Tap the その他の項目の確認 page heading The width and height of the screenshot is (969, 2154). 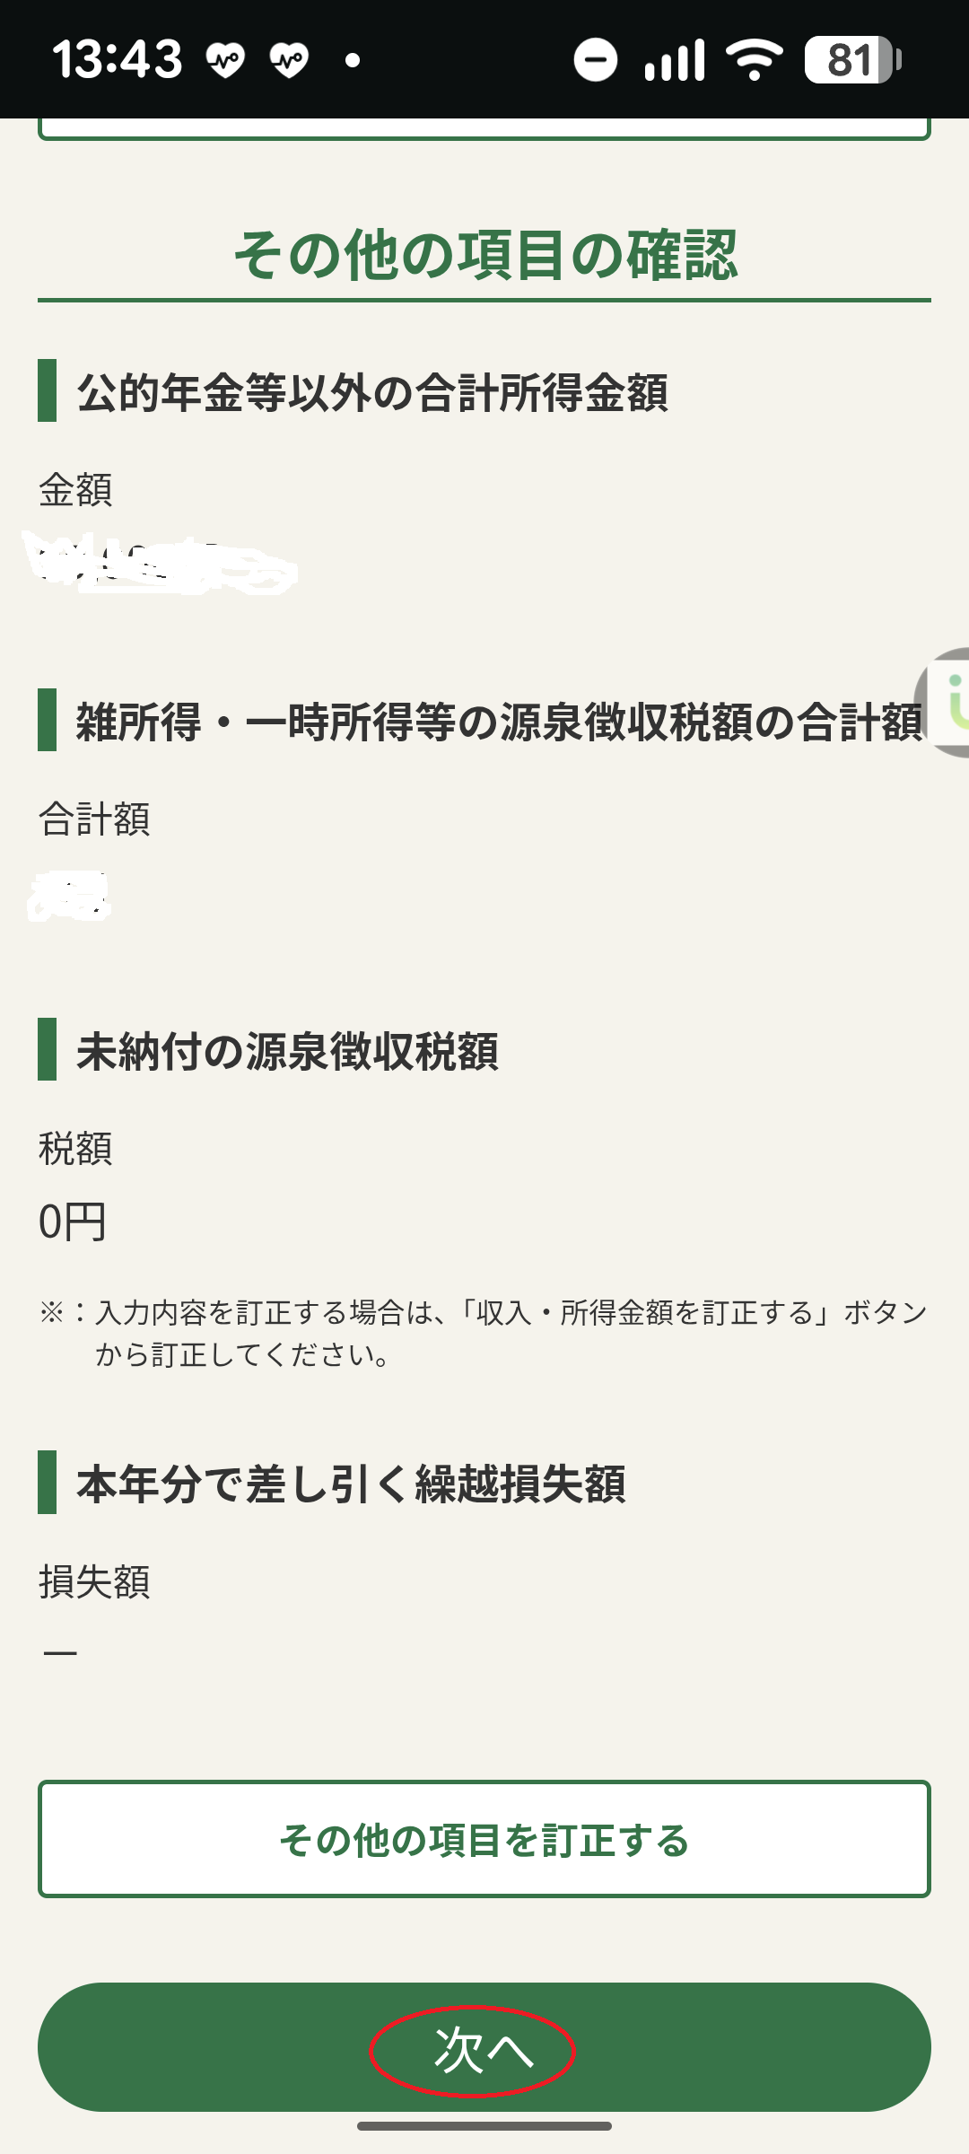(484, 255)
